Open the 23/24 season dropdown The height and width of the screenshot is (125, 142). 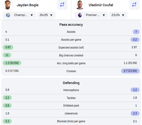tap(118, 15)
